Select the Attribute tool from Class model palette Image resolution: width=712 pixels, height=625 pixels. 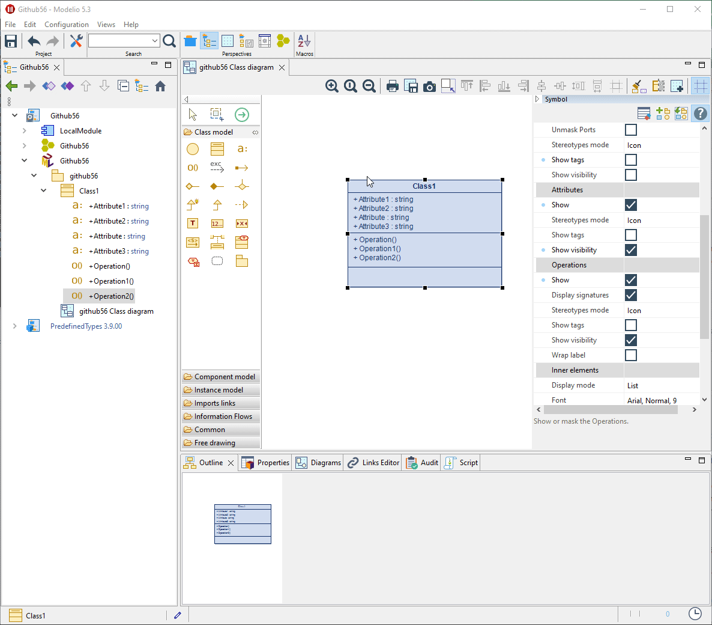pos(242,148)
